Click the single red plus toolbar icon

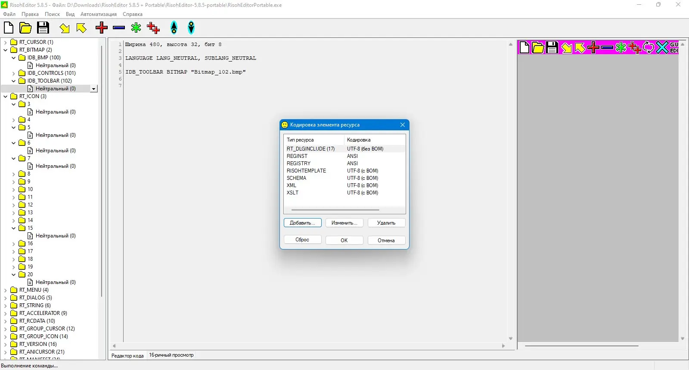pos(102,28)
